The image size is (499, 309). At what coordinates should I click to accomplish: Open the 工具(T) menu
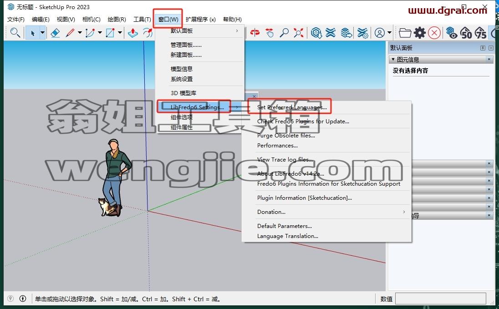click(142, 20)
